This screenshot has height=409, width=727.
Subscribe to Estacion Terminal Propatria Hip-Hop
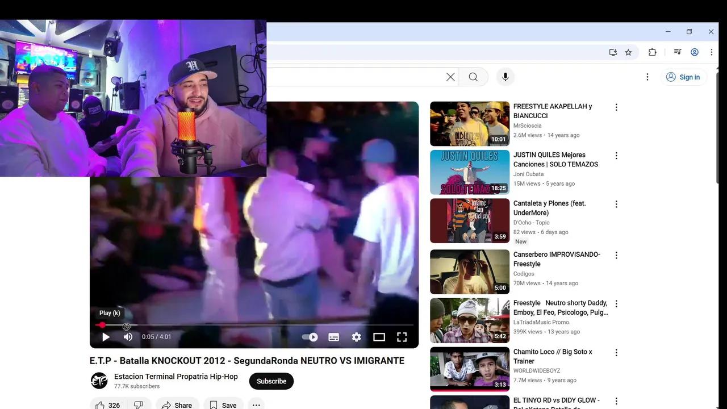(x=271, y=381)
